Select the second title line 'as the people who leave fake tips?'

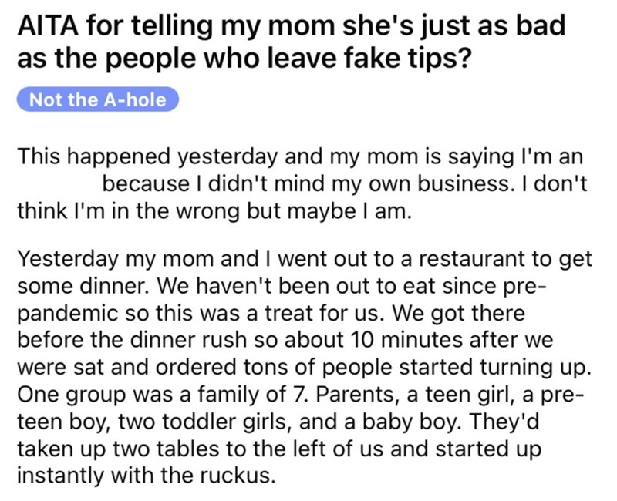(244, 58)
